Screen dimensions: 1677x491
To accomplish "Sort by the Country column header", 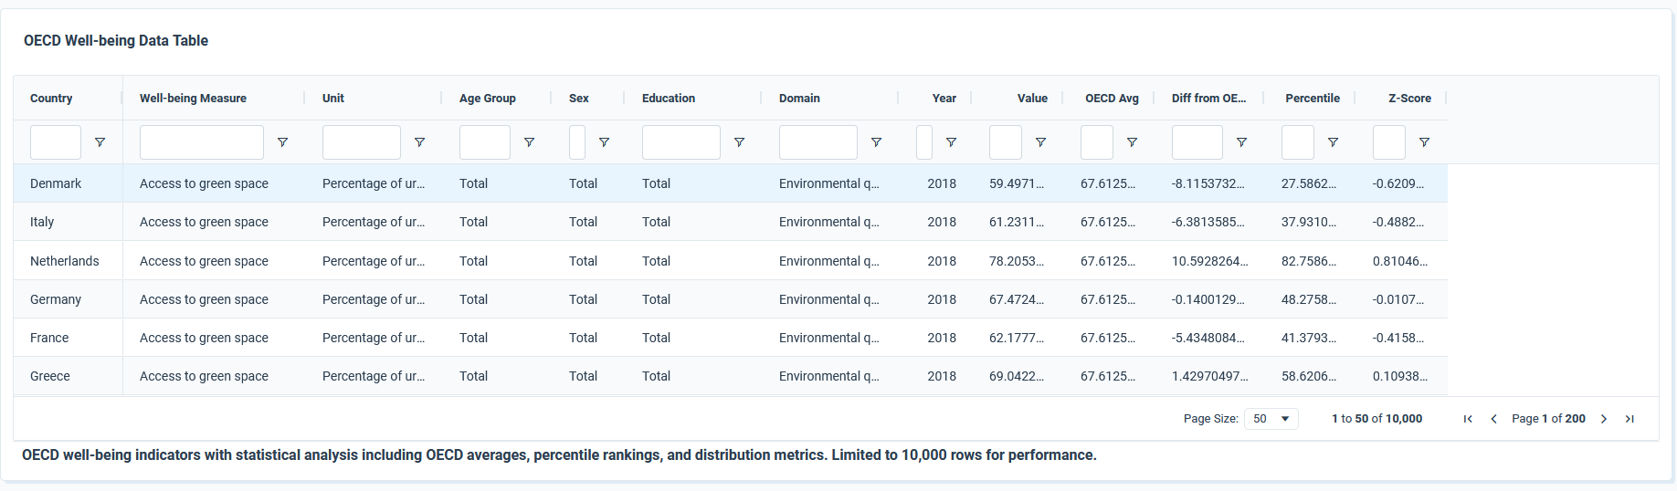I will (51, 99).
